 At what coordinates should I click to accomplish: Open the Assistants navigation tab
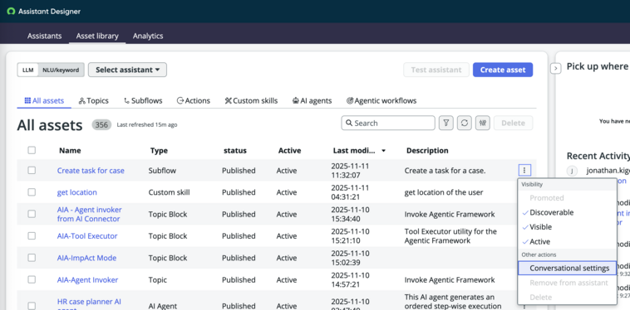[44, 36]
